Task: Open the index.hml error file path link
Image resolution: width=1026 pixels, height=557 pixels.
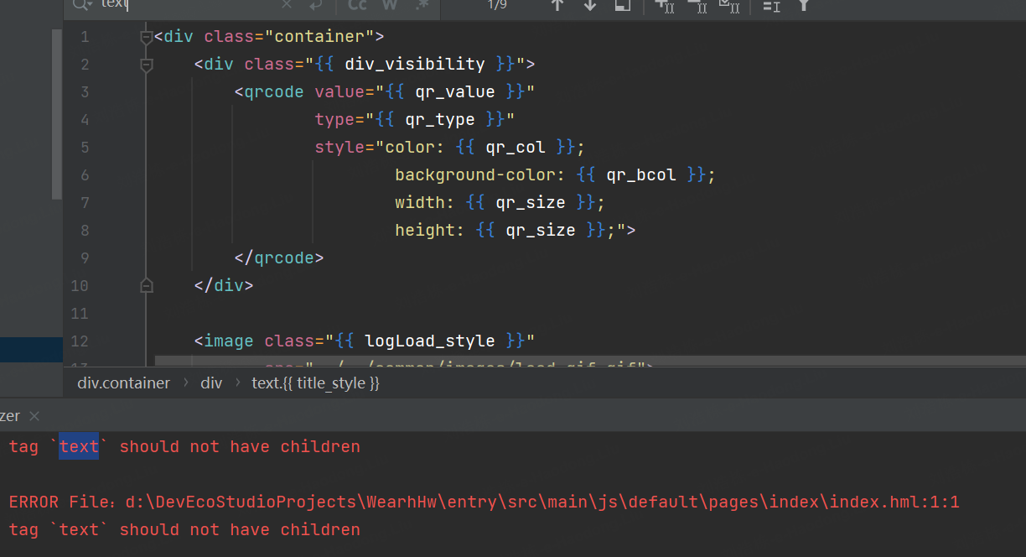Action: click(542, 502)
